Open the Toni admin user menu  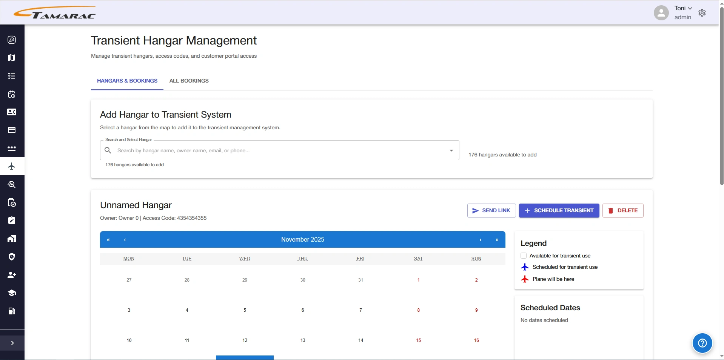[x=682, y=12]
